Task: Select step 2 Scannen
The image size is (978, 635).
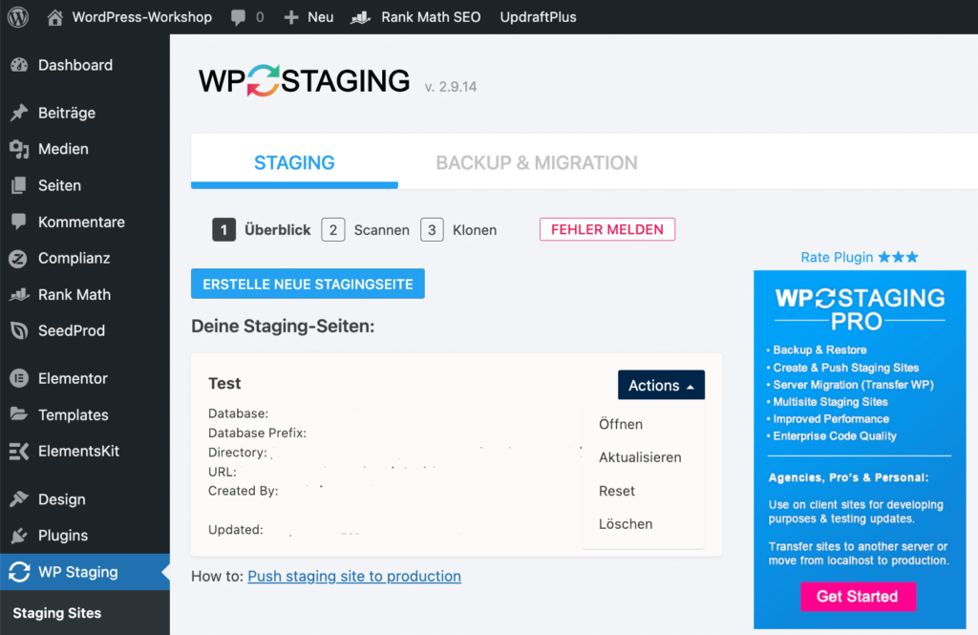Action: pos(366,229)
